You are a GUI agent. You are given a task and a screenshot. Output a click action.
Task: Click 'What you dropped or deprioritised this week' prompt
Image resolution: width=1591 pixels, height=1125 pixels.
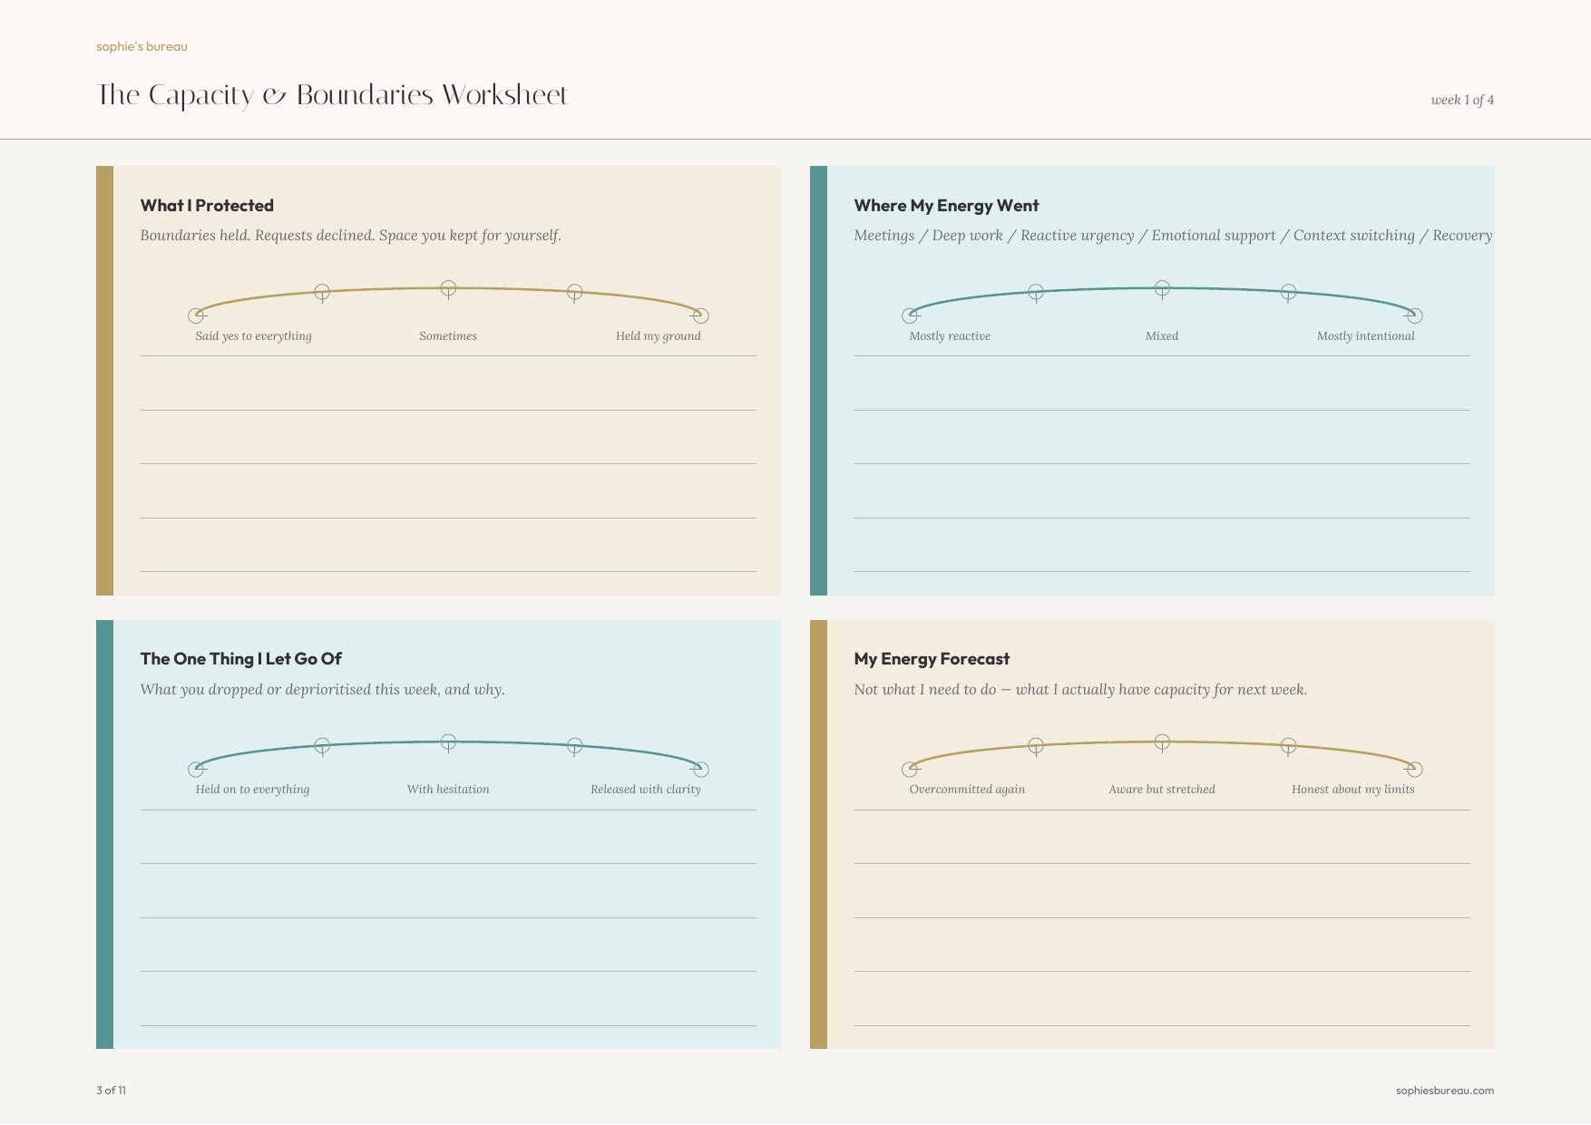[x=289, y=690]
